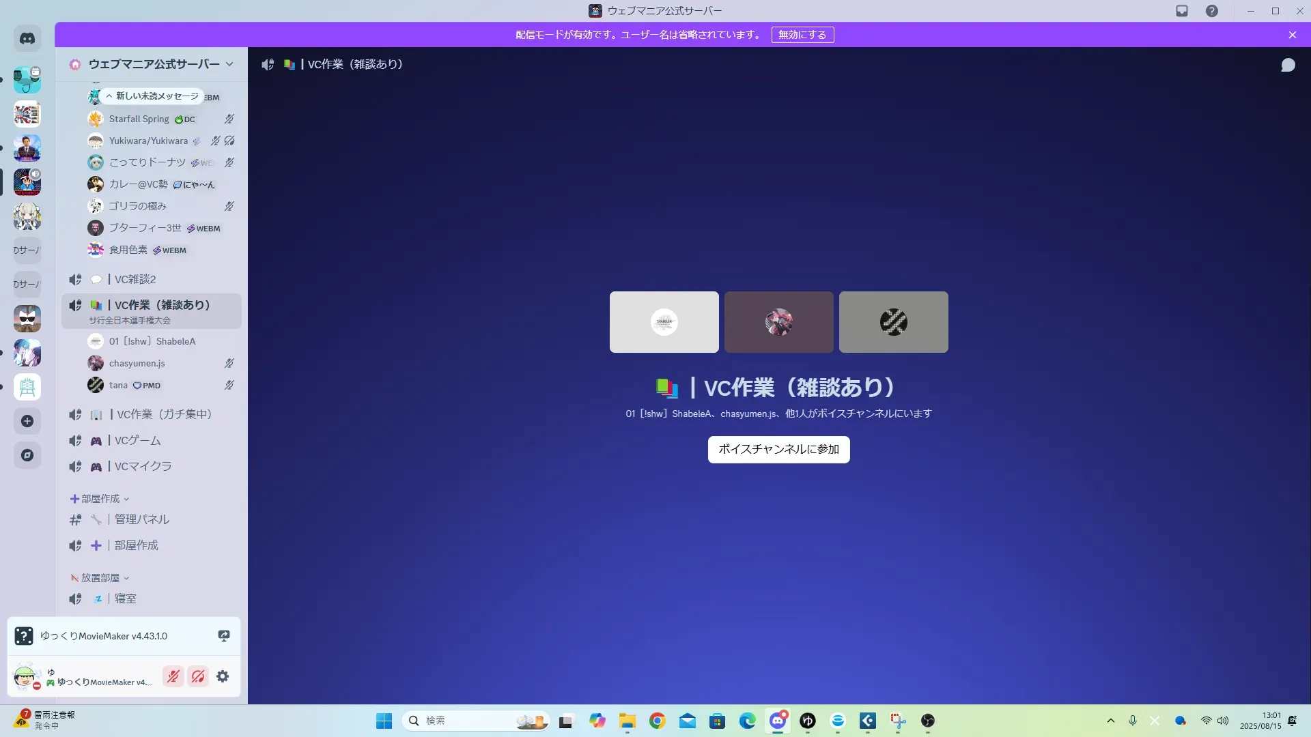Collapse the 部屋作成 category
The width and height of the screenshot is (1311, 737).
(x=100, y=499)
